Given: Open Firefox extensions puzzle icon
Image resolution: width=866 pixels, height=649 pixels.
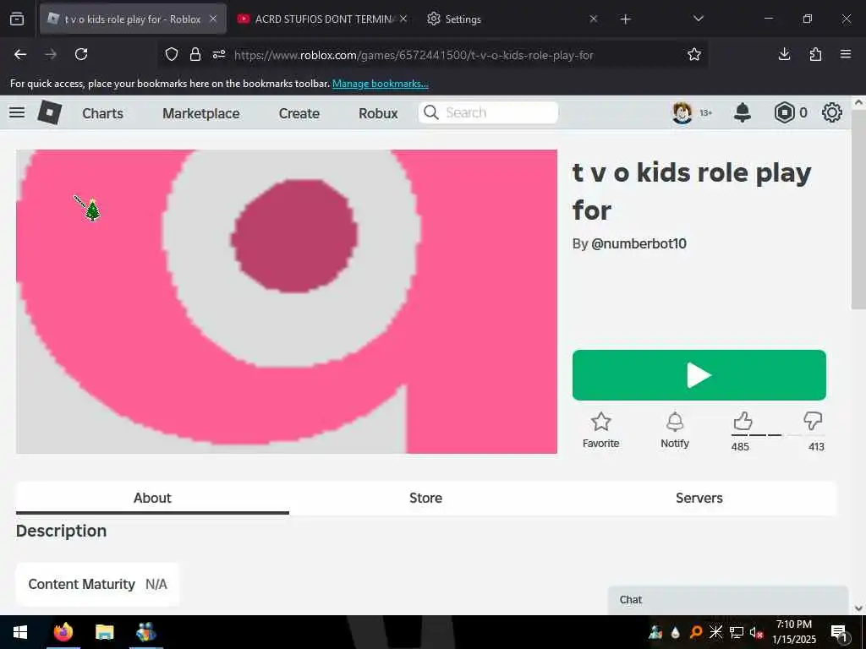Looking at the screenshot, I should [815, 54].
